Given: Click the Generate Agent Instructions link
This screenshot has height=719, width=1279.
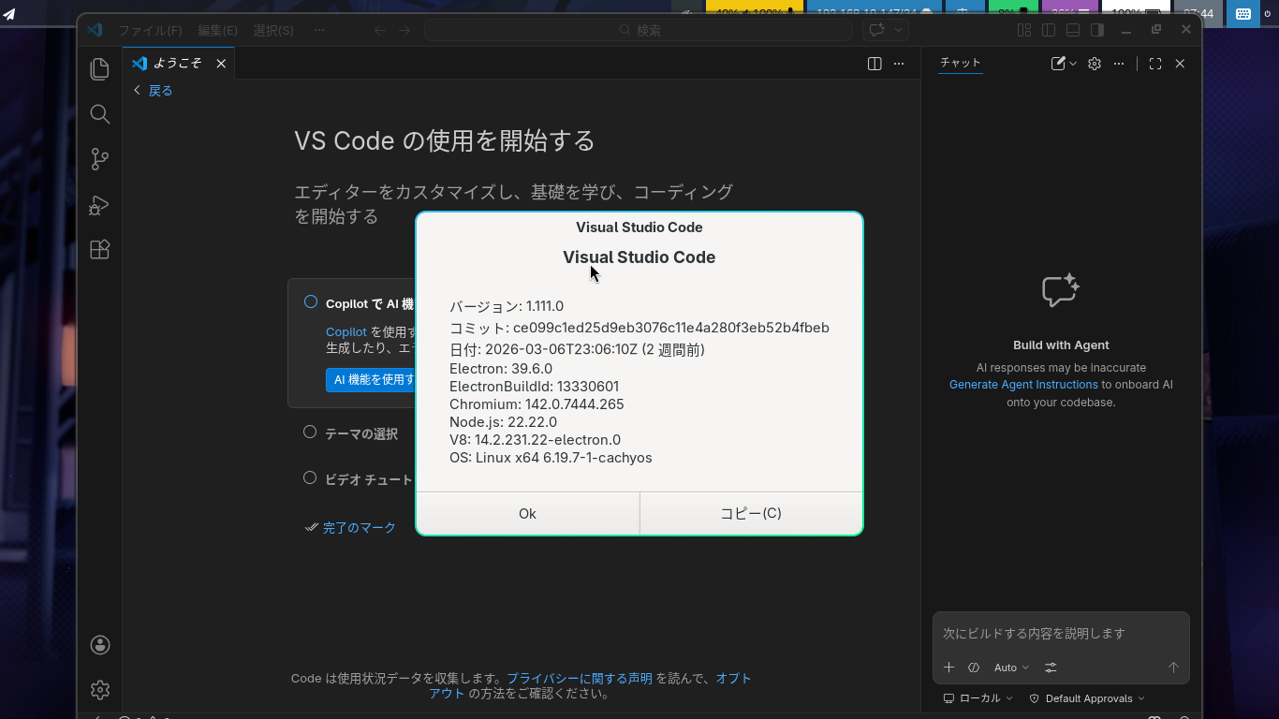Looking at the screenshot, I should (x=1023, y=385).
